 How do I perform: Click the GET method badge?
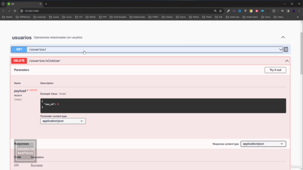tap(19, 50)
